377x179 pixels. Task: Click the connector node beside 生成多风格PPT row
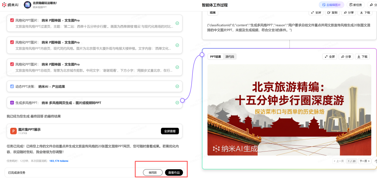[x=182, y=100]
